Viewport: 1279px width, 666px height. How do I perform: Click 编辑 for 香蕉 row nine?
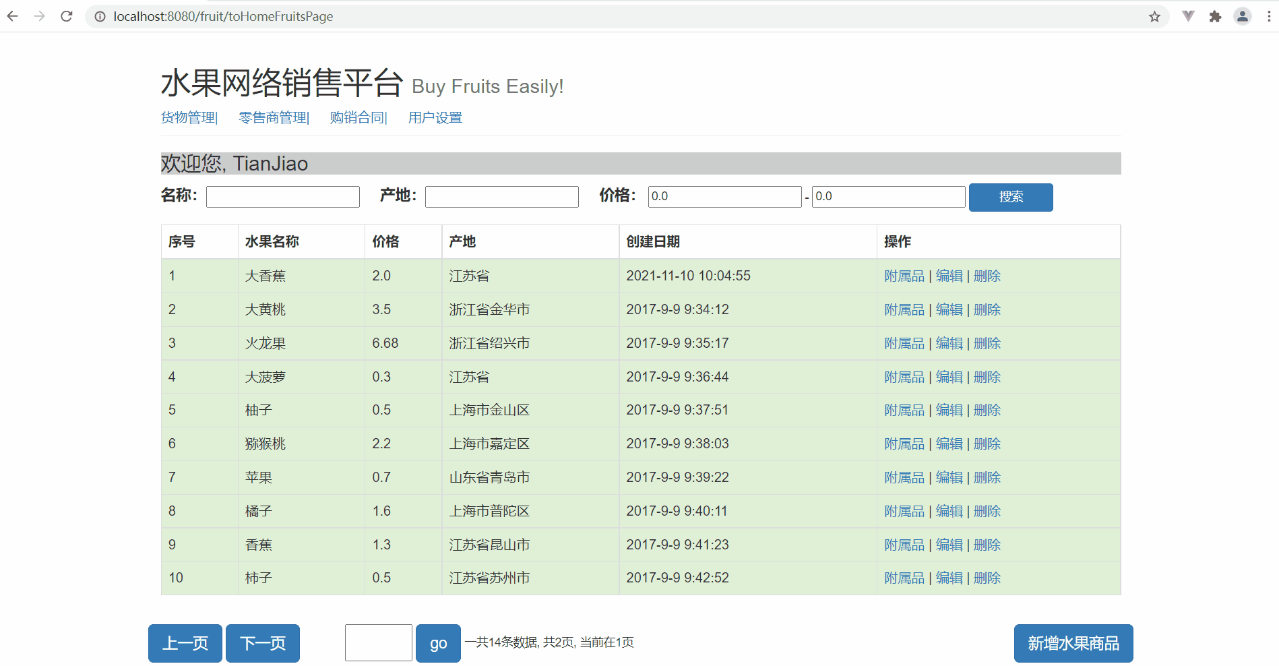(949, 545)
